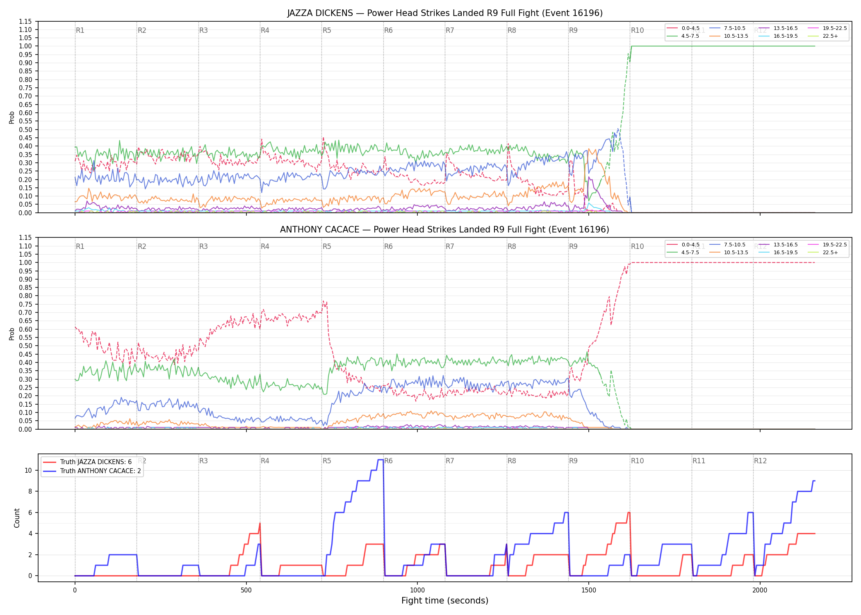This screenshot has height=615, width=861.
Task: Select the 19.5-22.5 legend entry in the Cacace chart
Action: coord(827,245)
